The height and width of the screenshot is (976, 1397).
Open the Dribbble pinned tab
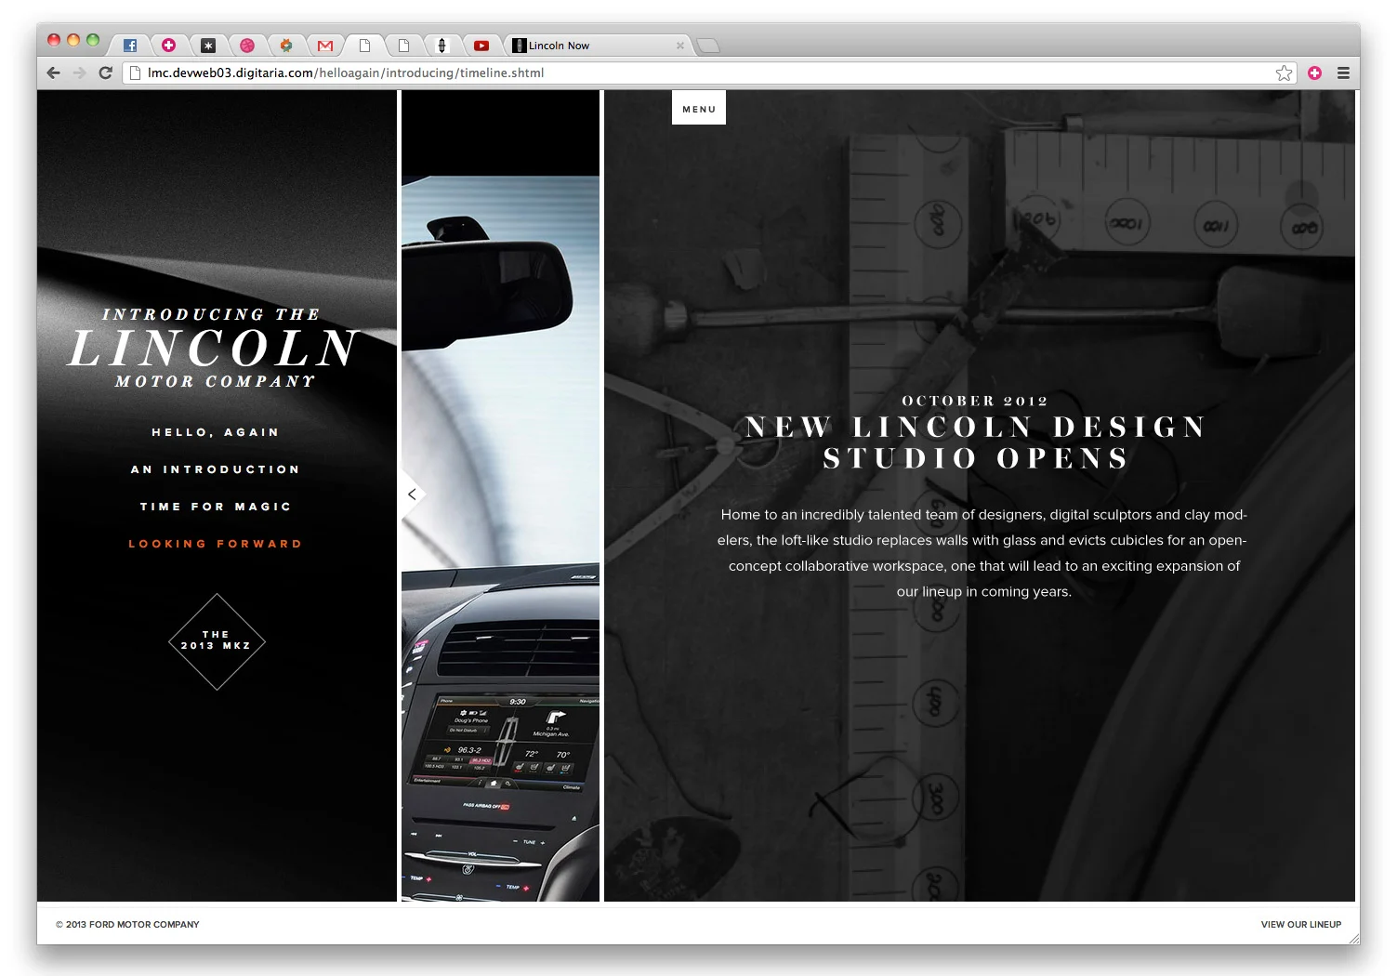coord(247,45)
